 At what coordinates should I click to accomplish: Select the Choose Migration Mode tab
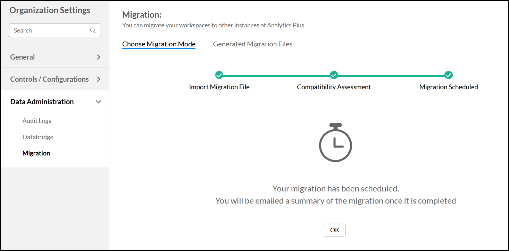pyautogui.click(x=158, y=44)
